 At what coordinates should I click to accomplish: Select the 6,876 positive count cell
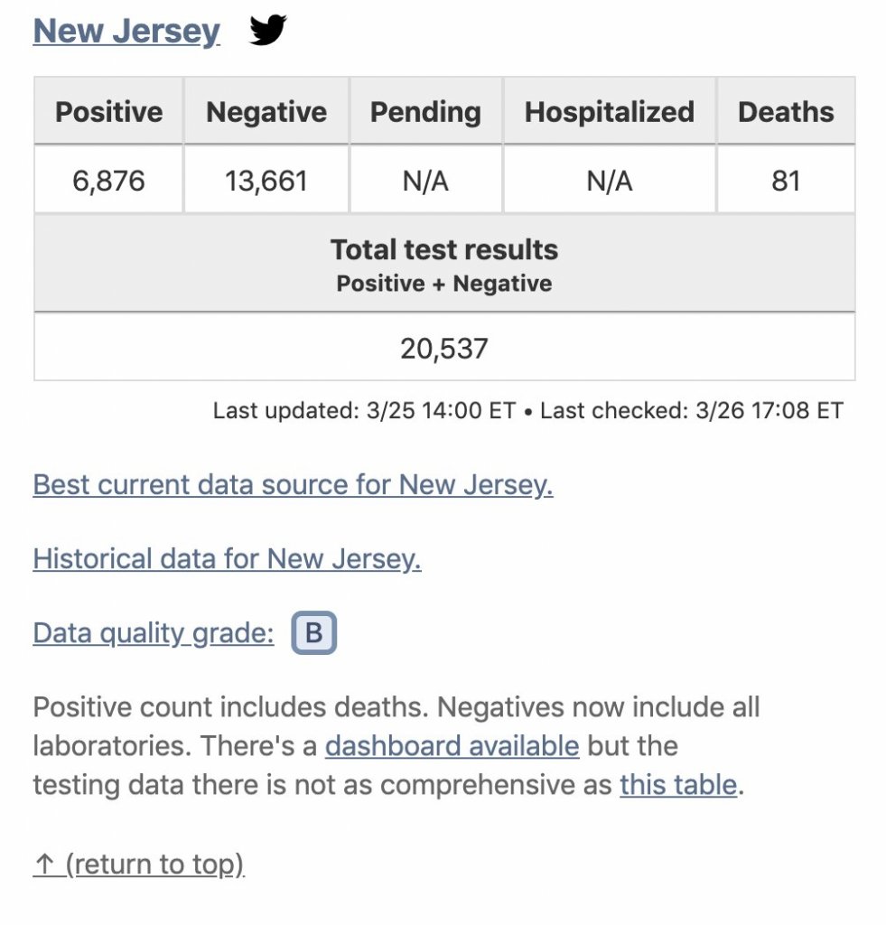click(109, 181)
